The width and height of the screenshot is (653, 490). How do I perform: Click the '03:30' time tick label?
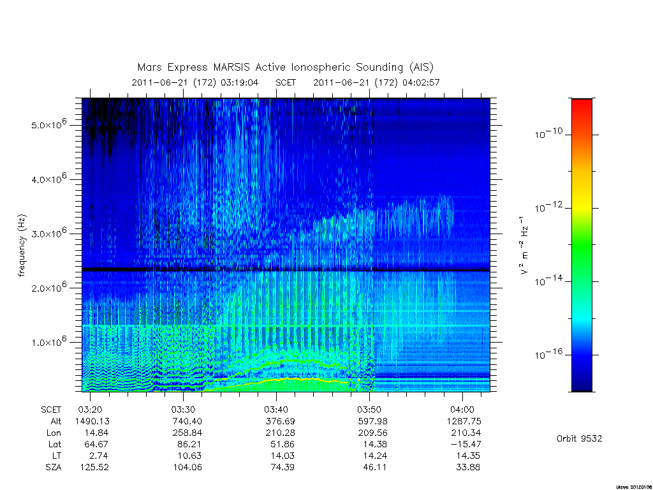[183, 410]
